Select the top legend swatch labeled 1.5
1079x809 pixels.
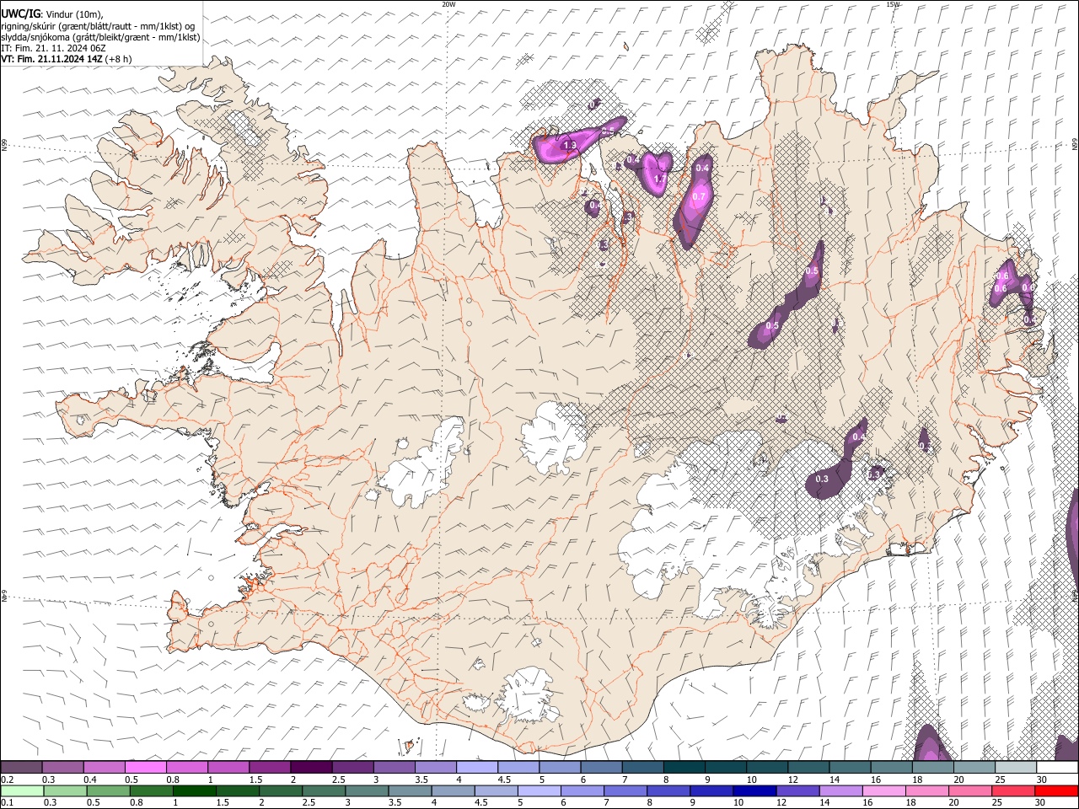point(270,767)
